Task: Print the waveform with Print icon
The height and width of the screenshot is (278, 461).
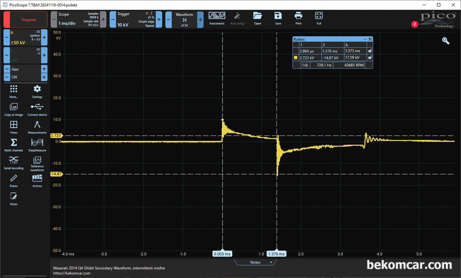Action: [298, 18]
